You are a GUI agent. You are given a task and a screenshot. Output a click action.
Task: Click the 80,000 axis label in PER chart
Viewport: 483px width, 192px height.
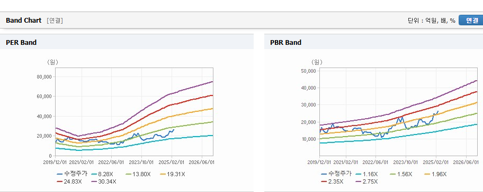pyautogui.click(x=44, y=76)
